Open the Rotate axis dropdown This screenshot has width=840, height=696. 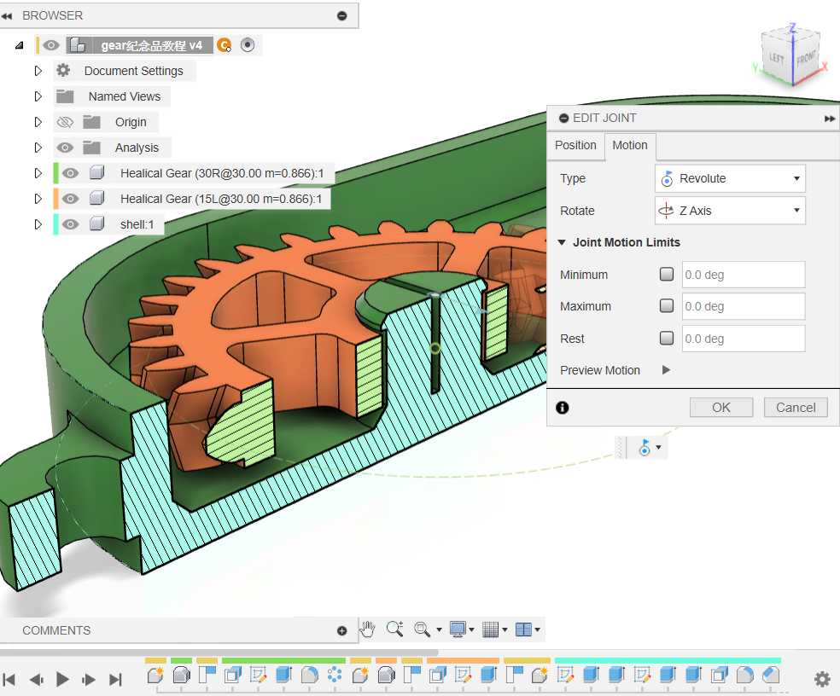730,211
